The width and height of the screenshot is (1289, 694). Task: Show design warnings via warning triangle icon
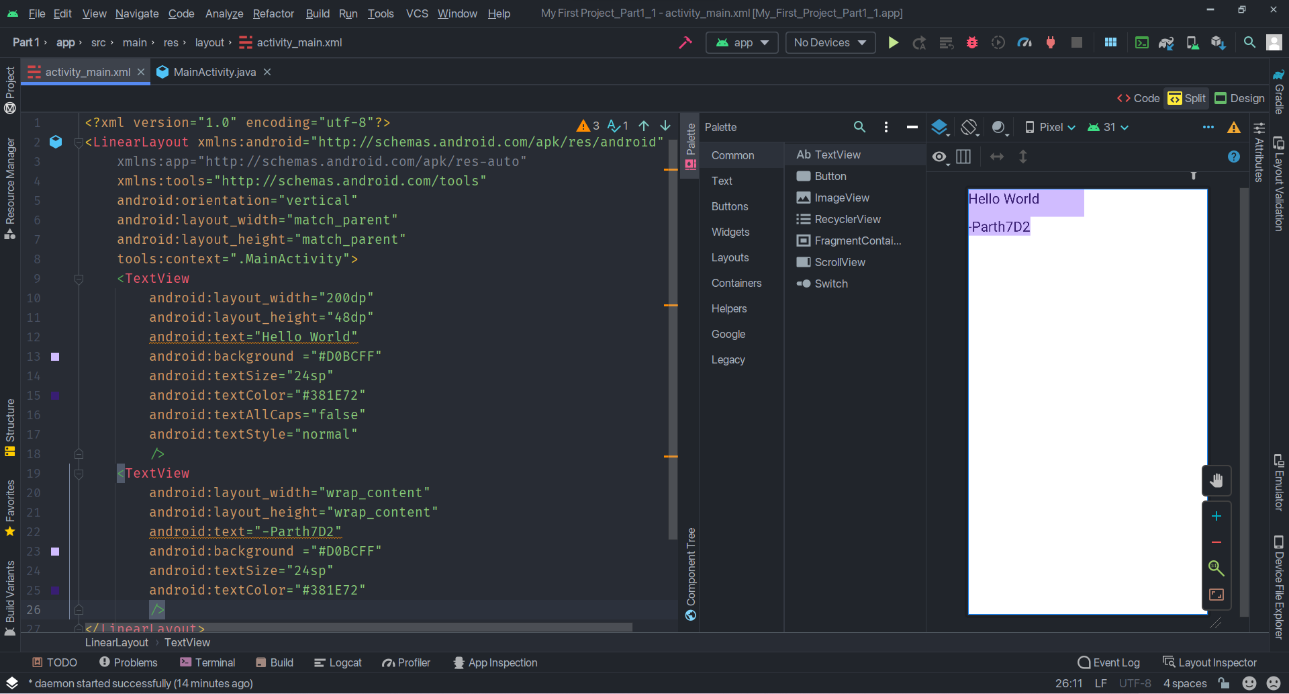(1234, 127)
